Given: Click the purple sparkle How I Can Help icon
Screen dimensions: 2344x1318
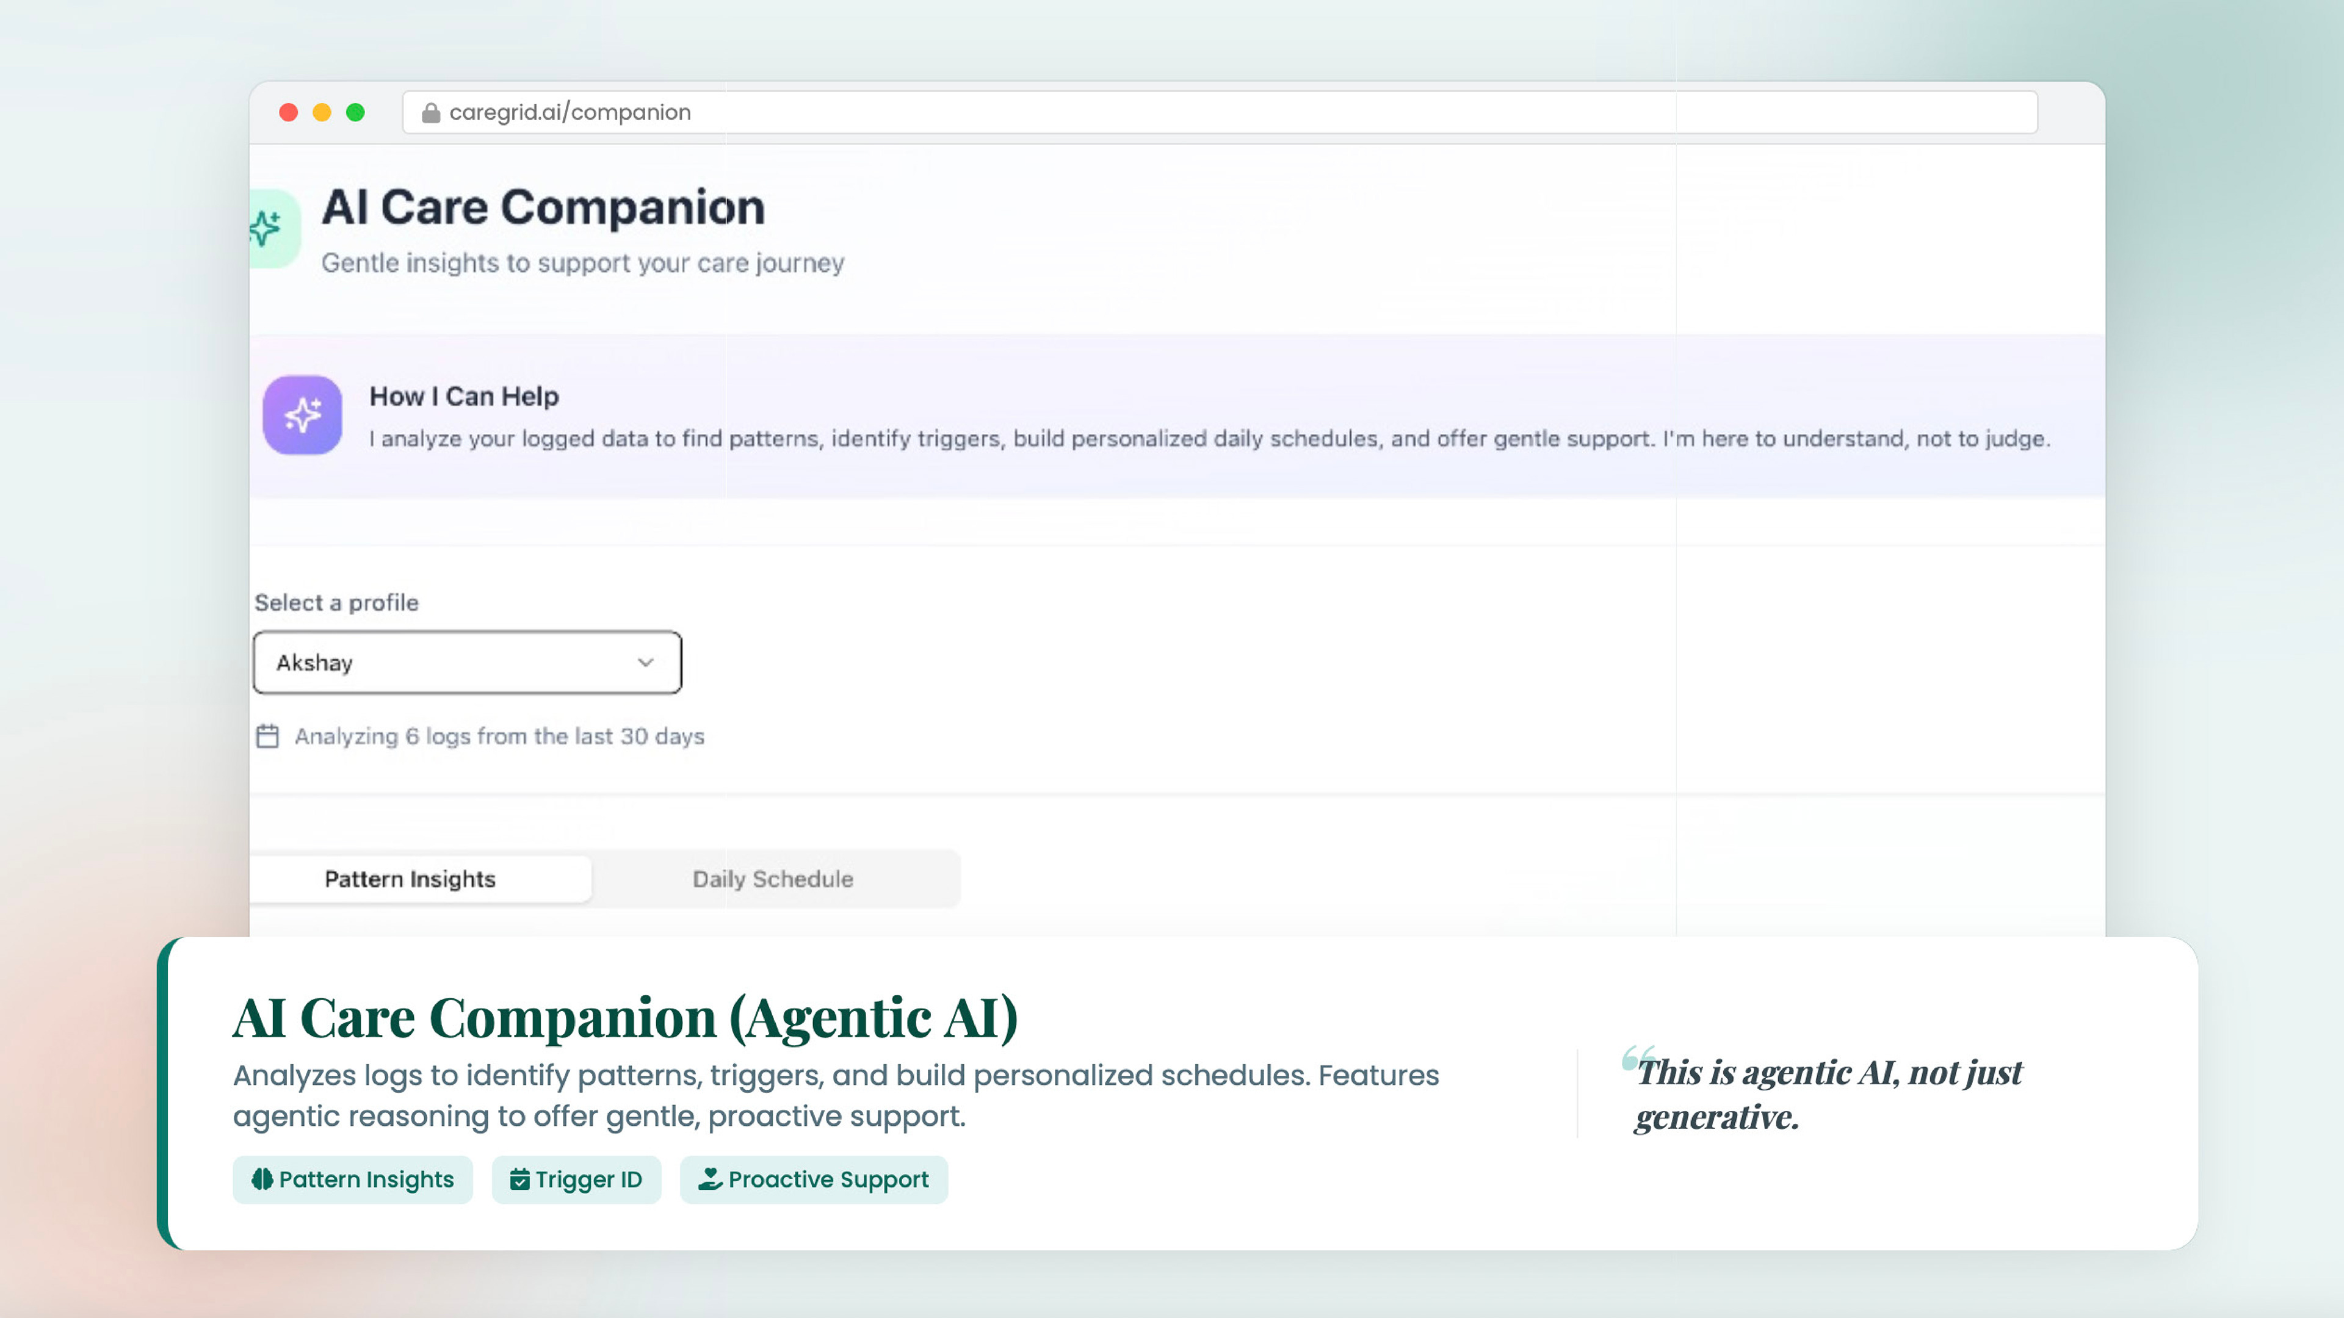Looking at the screenshot, I should click(x=302, y=415).
